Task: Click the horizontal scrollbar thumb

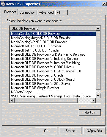Action: pyautogui.click(x=46, y=100)
